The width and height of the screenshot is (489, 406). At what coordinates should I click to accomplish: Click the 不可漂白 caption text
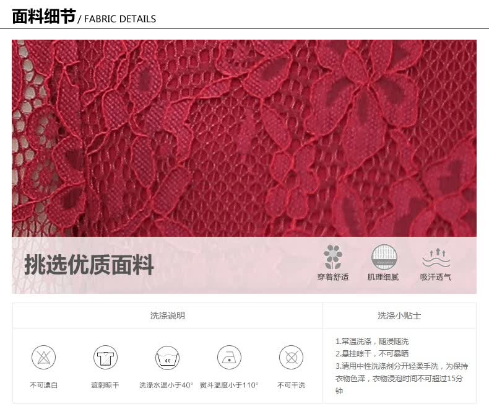coord(44,385)
